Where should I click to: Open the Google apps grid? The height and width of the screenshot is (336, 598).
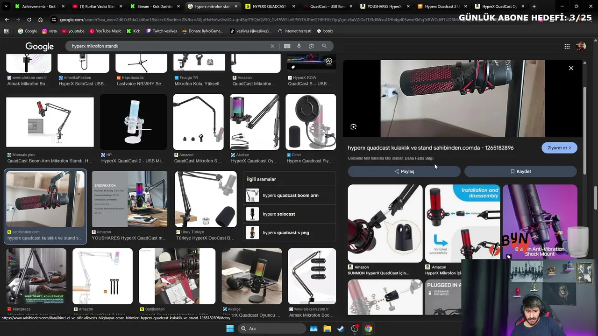[567, 46]
